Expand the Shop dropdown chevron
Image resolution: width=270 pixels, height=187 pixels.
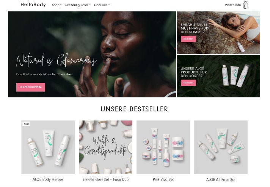tap(61, 5)
